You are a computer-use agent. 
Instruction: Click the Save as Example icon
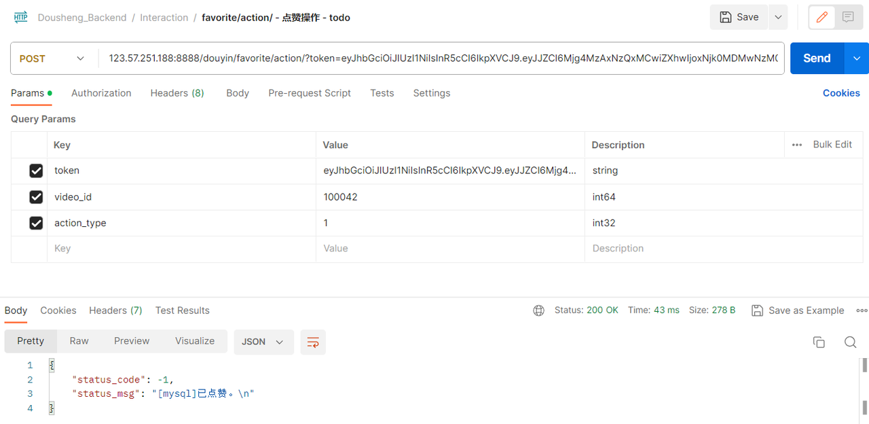pos(758,311)
